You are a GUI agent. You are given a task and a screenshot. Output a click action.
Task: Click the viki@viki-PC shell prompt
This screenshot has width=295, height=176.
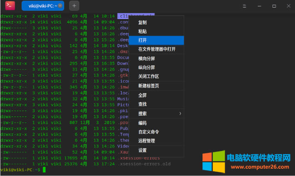click(20, 170)
